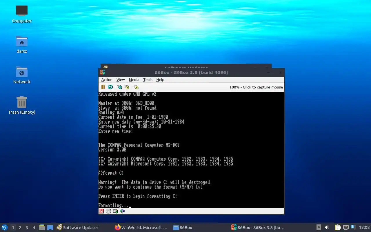Screen dimensions: 371x232
Task: Open the file manager launcher in taskbar
Action: [x=42, y=228]
